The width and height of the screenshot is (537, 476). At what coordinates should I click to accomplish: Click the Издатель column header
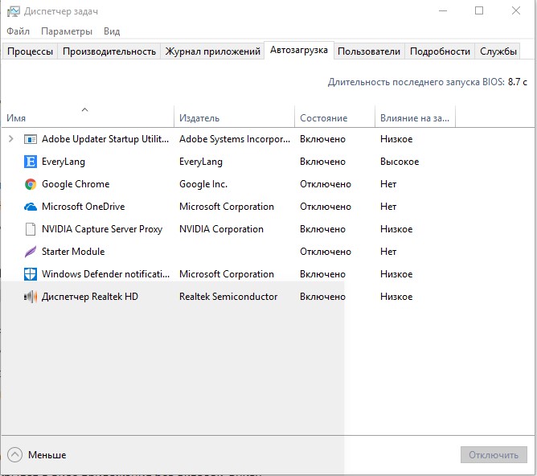tap(199, 118)
